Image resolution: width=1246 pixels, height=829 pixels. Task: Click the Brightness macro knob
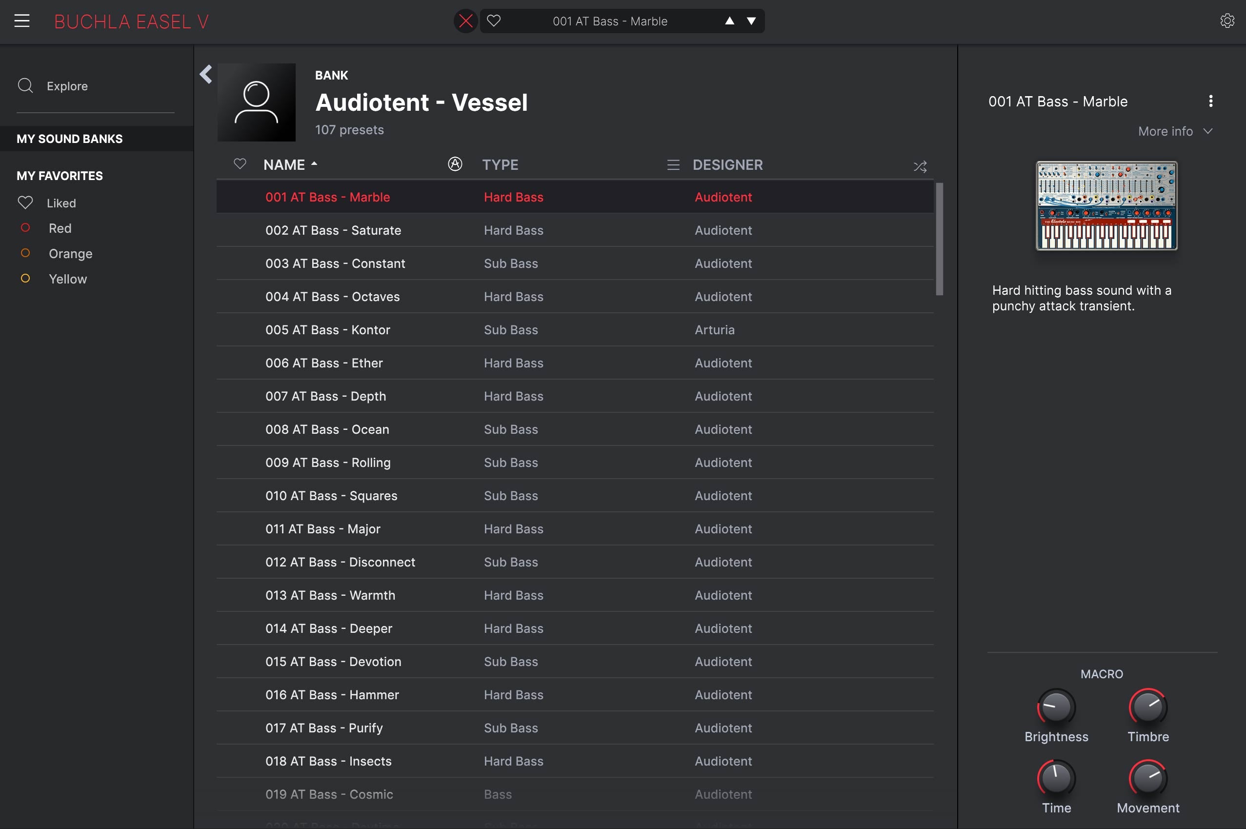(1056, 707)
